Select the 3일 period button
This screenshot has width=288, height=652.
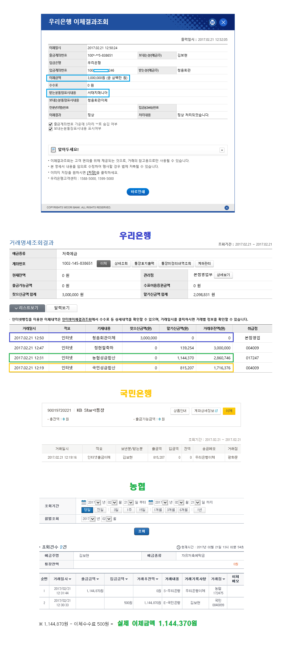pyautogui.click(x=116, y=510)
